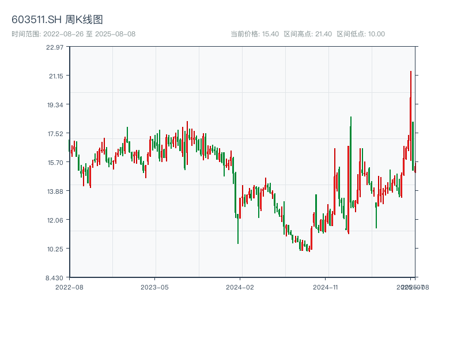Click the overlapping 2025-07 label at axis end
The image size is (461, 346).
click(410, 287)
